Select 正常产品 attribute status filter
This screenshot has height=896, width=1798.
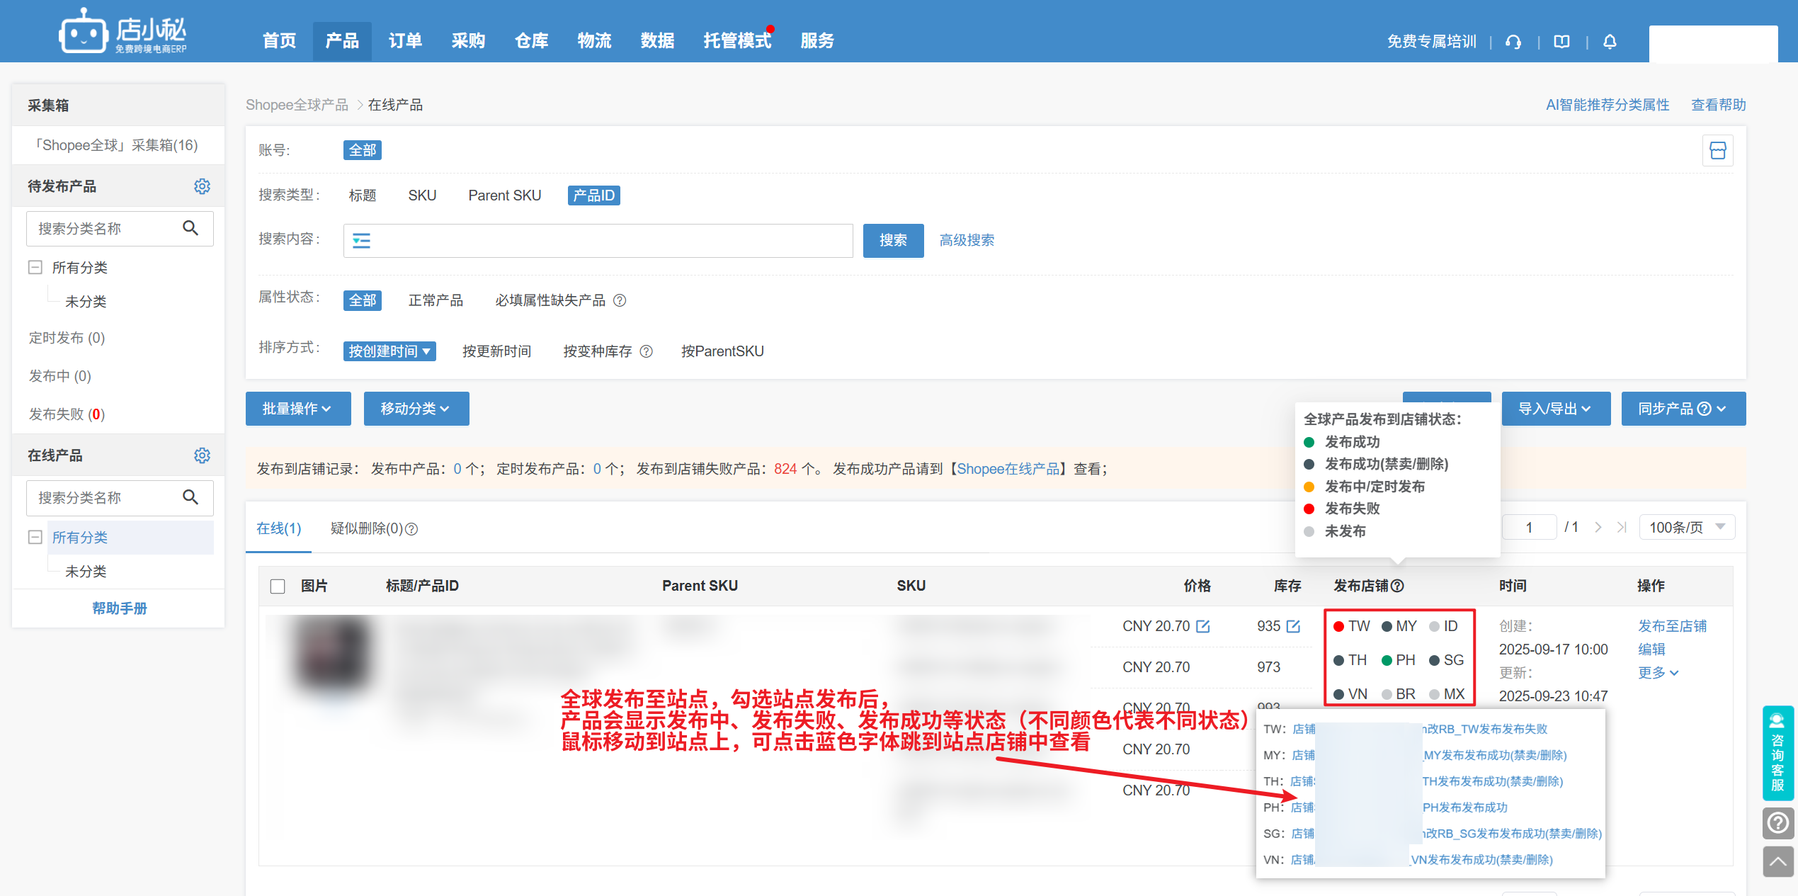[436, 300]
